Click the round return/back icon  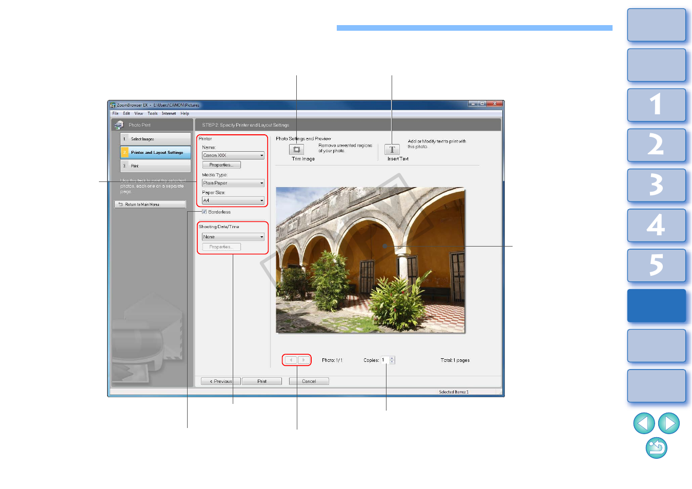click(x=657, y=448)
